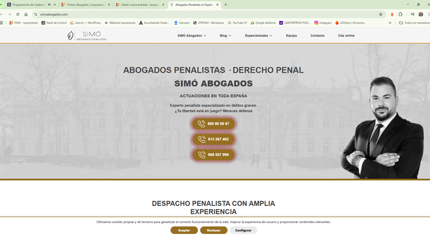Click the SIMÓ Abogados Penalistas logo
Image resolution: width=430 pixels, height=236 pixels.
pyautogui.click(x=87, y=35)
